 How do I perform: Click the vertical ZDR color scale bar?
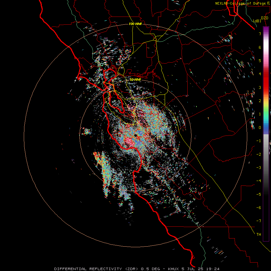[266, 134]
